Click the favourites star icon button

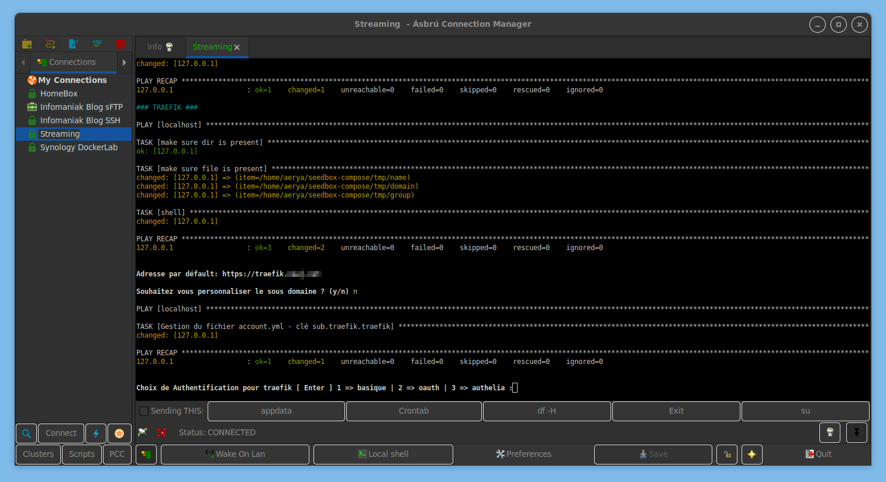point(119,434)
